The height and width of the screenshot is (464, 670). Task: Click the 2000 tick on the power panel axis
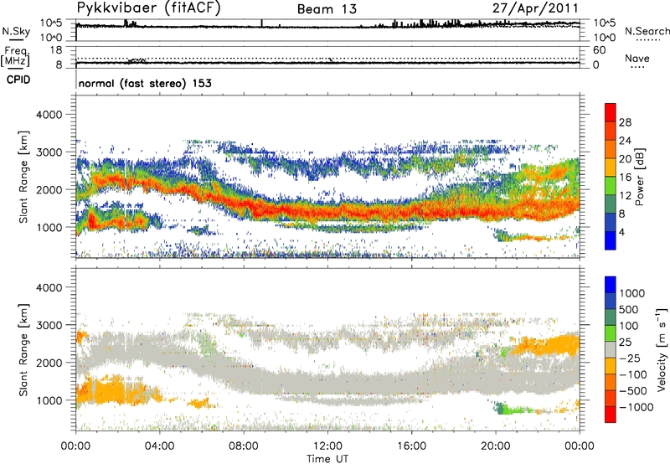click(x=49, y=189)
